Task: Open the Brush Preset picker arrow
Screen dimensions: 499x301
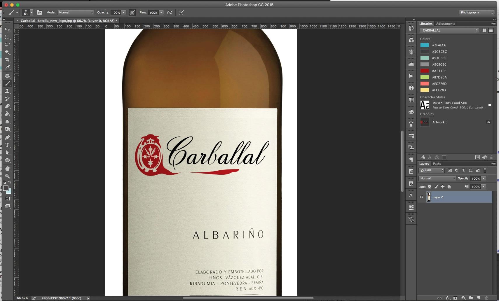Action: point(32,13)
